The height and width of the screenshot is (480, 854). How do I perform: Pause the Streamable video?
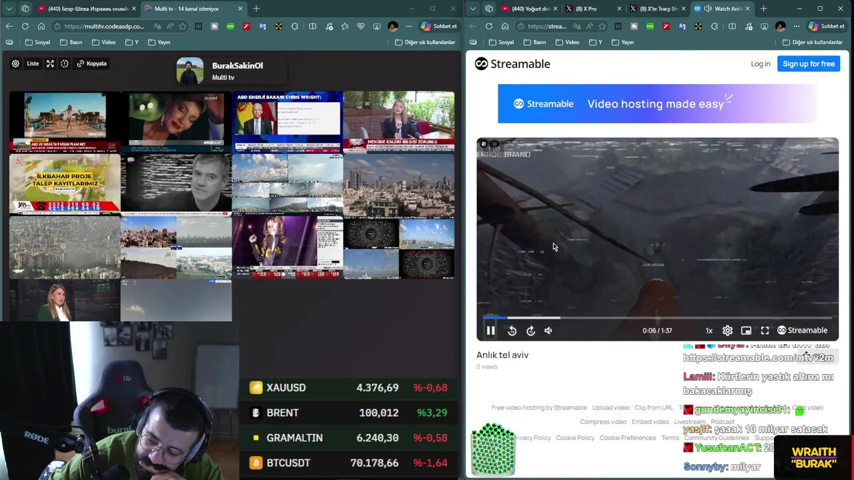(x=490, y=330)
